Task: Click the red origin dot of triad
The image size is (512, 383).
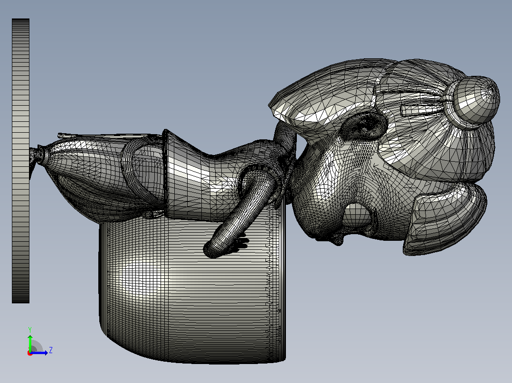Action: 30,353
